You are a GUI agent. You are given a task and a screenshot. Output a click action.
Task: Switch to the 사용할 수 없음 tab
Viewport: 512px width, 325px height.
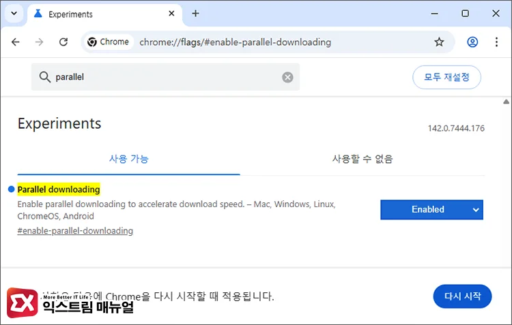pos(362,159)
